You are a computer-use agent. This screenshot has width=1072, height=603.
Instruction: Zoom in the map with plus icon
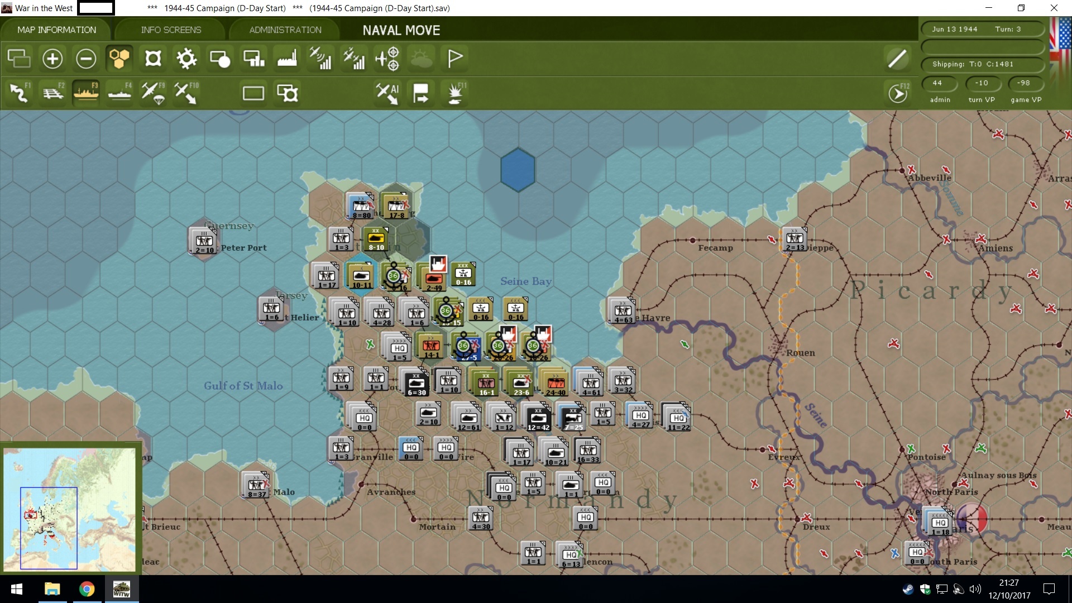tap(52, 59)
